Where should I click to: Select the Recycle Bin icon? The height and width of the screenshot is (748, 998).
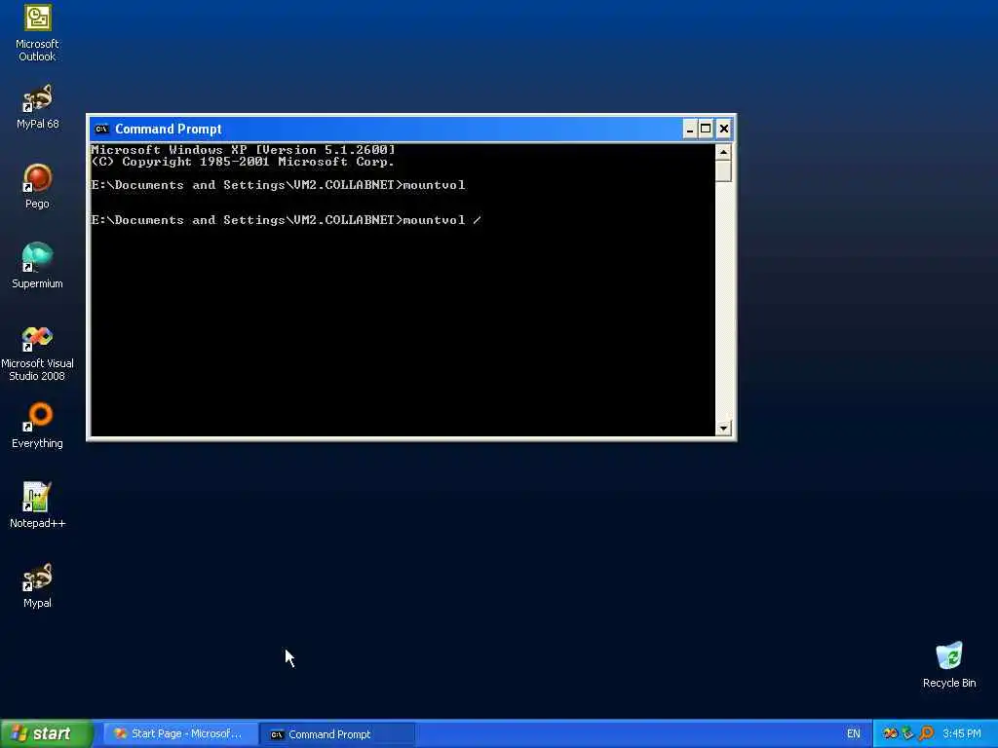(949, 665)
